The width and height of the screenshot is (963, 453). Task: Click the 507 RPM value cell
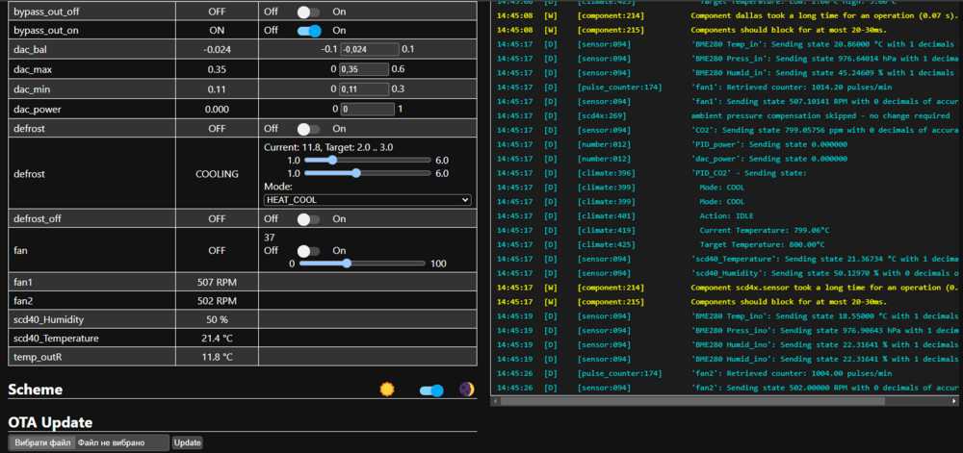click(218, 282)
